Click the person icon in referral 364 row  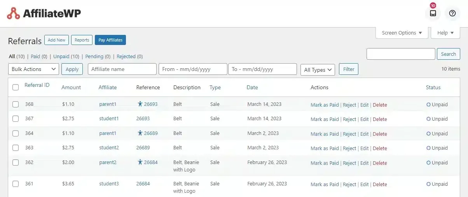click(x=140, y=133)
